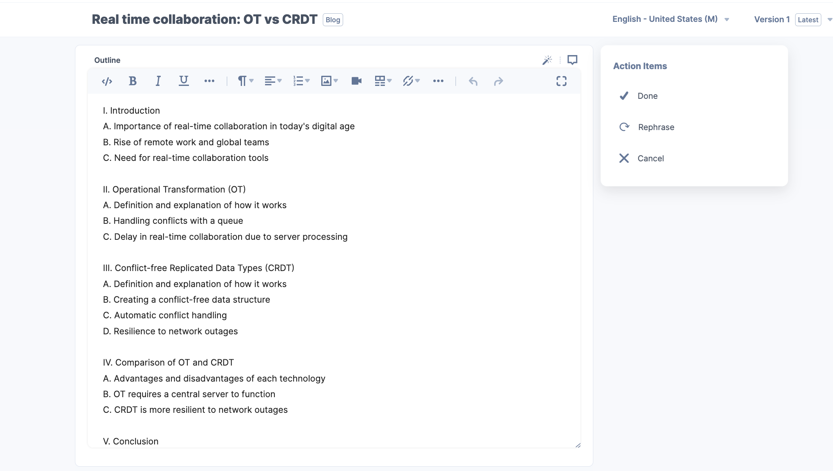
Task: Click the fullscreen expand icon
Action: click(562, 81)
